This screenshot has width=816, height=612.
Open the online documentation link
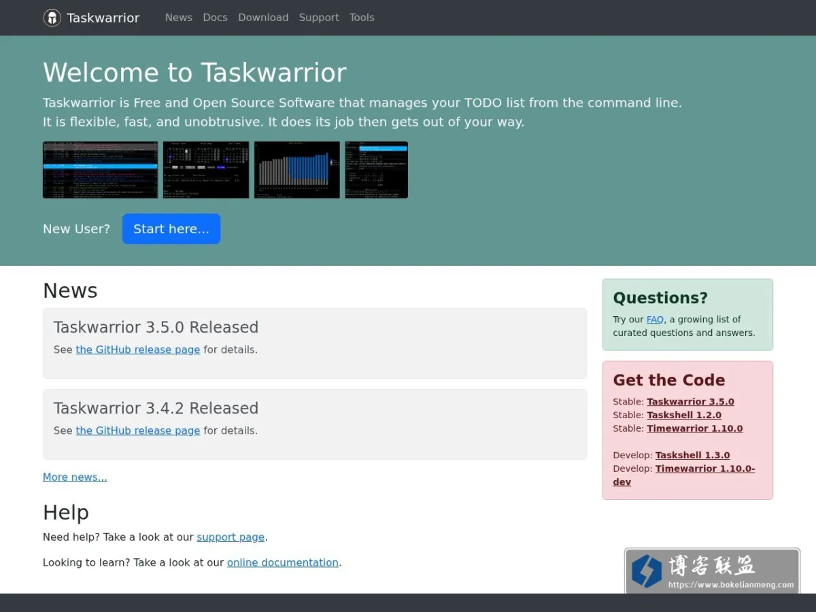283,562
